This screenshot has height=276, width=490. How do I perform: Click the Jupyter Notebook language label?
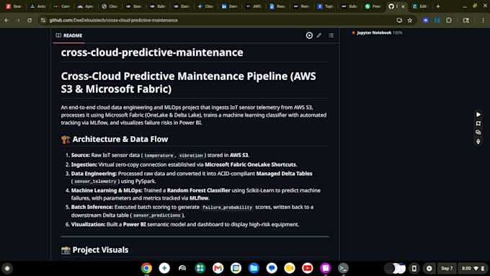(x=374, y=32)
